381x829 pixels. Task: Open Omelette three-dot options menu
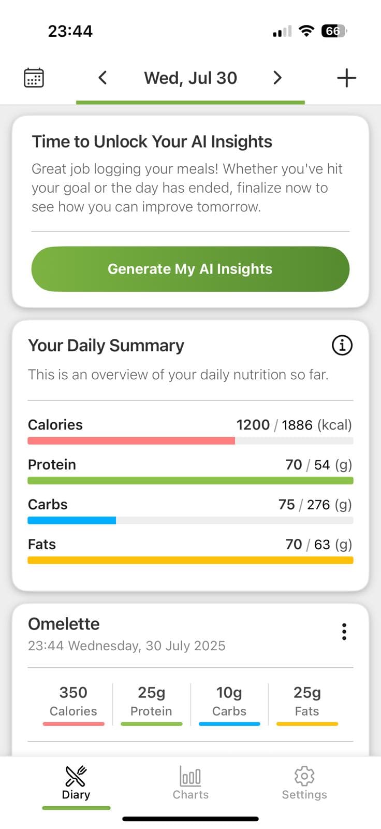344,632
